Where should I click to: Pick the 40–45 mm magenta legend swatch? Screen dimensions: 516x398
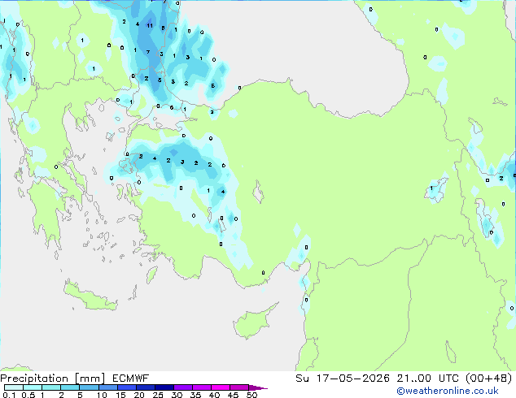221,387
